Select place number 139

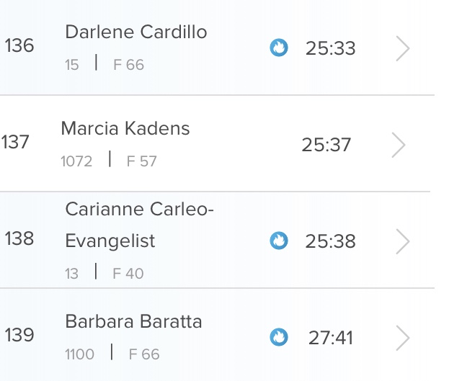click(x=19, y=335)
